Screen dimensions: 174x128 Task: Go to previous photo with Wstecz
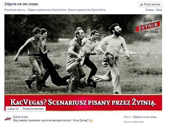tap(149, 10)
